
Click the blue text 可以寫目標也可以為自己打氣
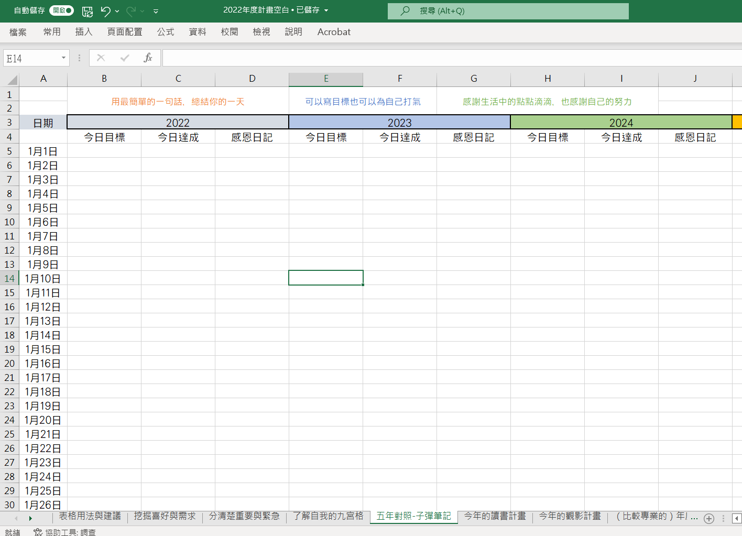pyautogui.click(x=363, y=102)
